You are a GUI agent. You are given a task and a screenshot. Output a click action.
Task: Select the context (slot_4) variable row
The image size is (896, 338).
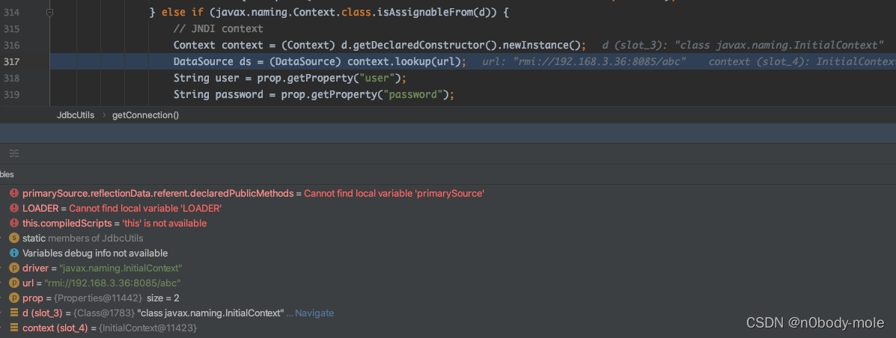[448, 328]
